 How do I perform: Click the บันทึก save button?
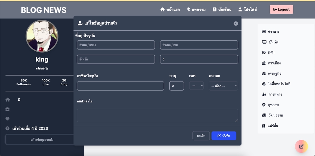224,136
